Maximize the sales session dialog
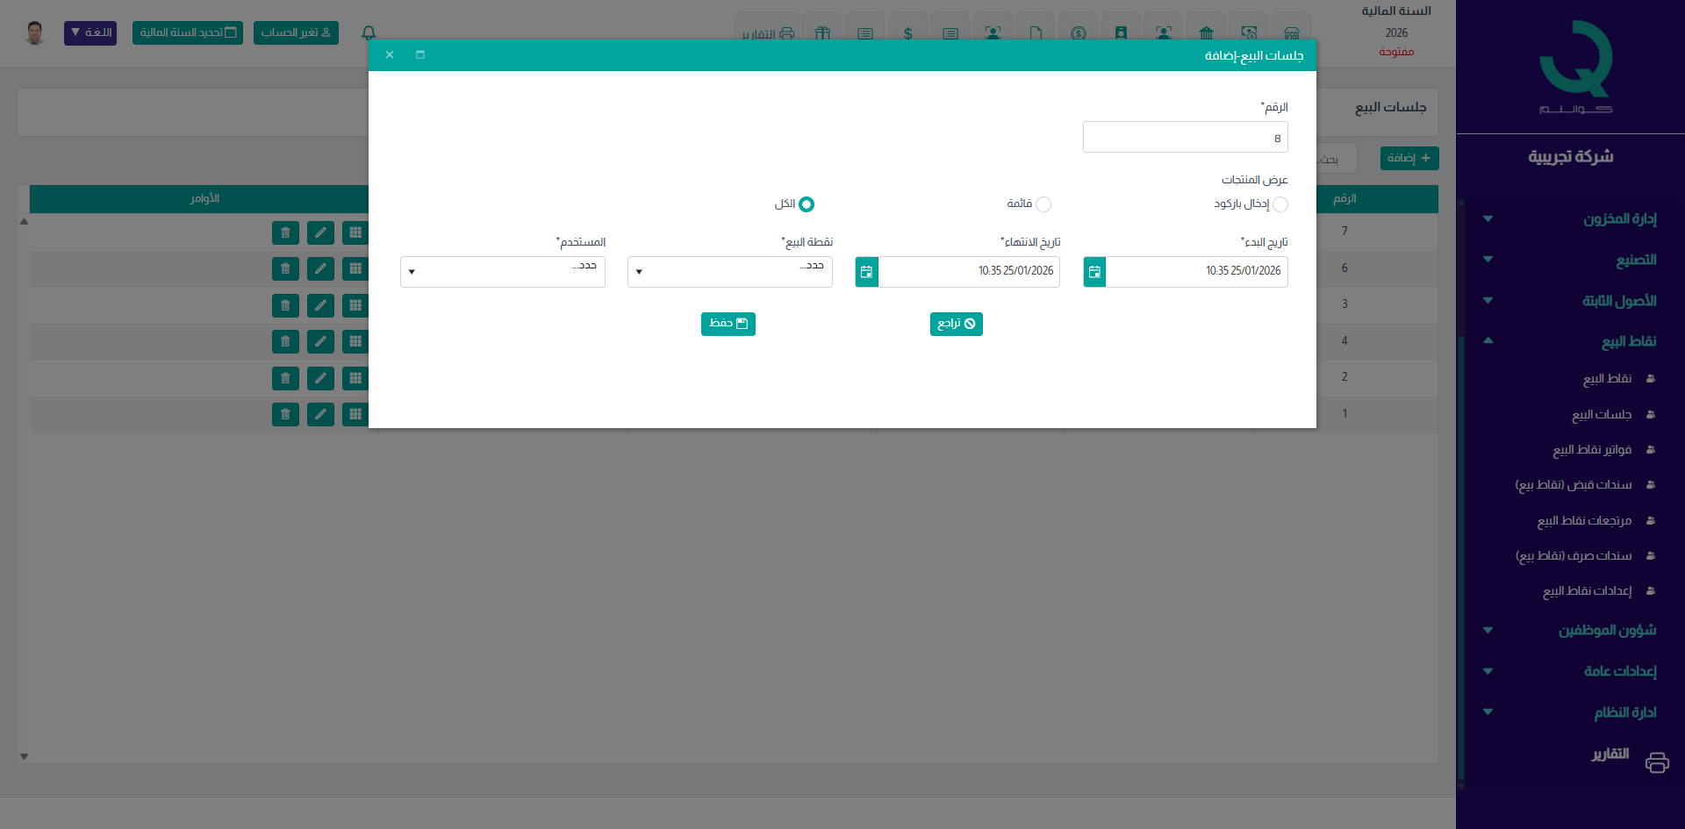Screen dimensions: 1685x829 [x=420, y=54]
